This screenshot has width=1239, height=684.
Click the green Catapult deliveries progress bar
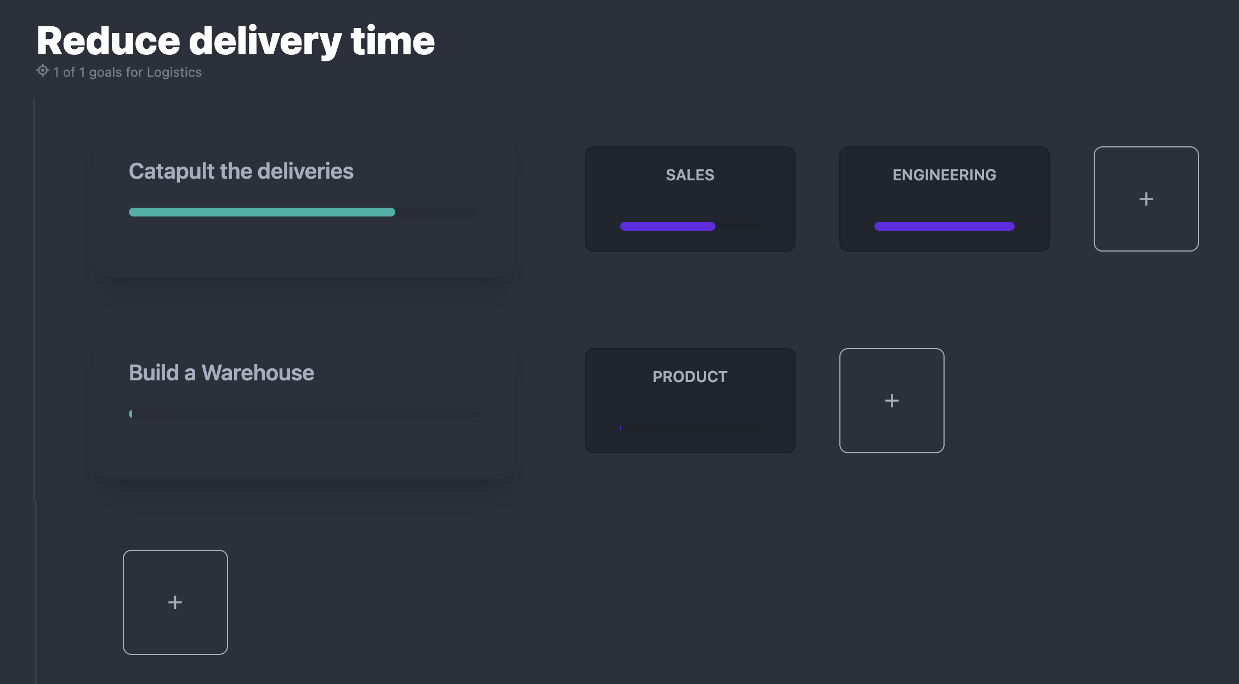[262, 213]
